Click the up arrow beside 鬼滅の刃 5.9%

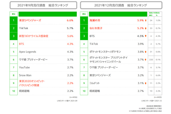click(x=146, y=20)
